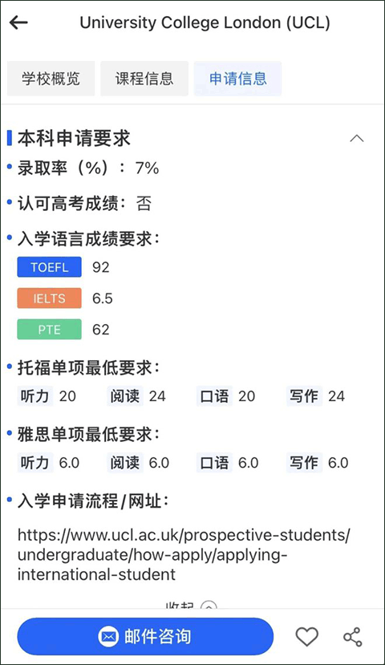Tap the orange IELTS badge

[49, 298]
